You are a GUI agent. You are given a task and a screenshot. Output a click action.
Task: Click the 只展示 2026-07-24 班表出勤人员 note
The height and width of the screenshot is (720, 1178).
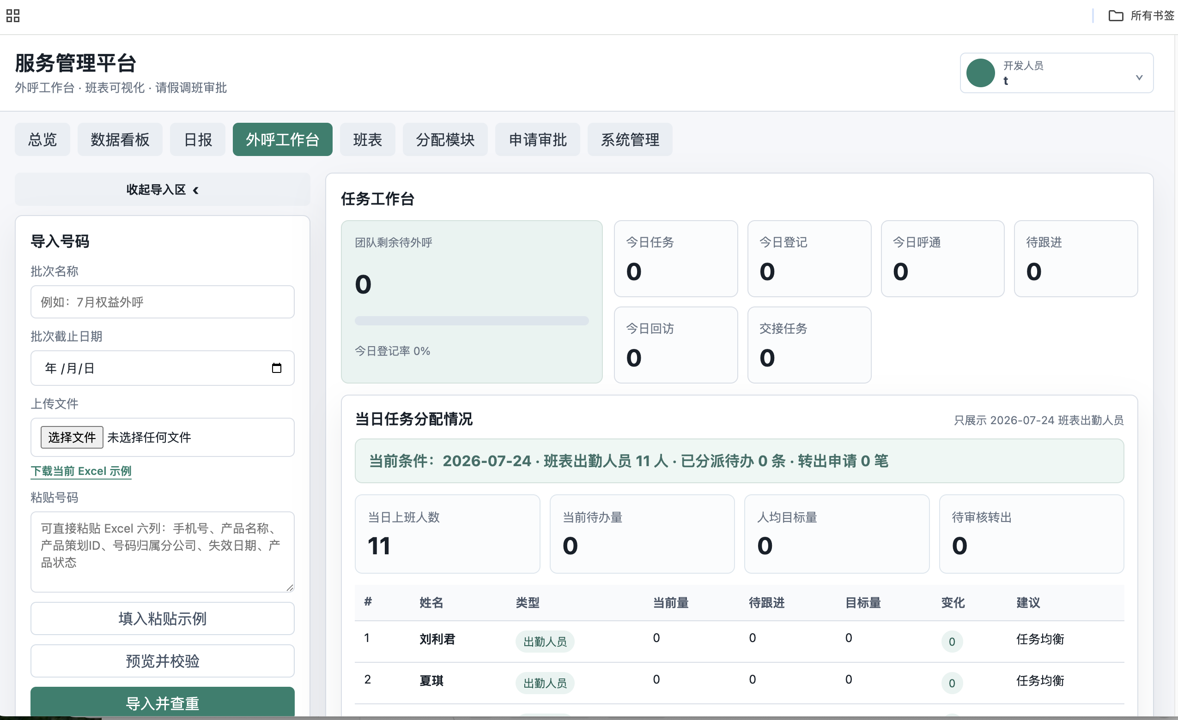(x=1039, y=420)
